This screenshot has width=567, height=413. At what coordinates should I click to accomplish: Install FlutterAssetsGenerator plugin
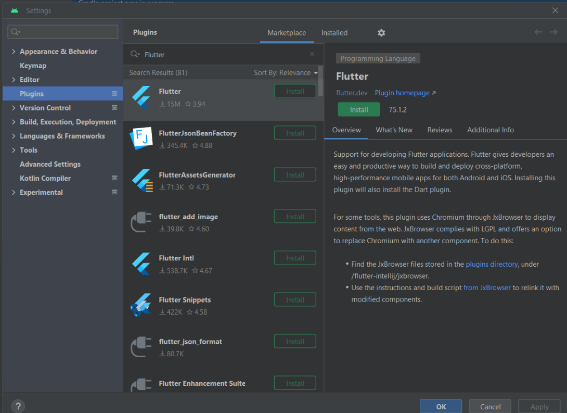[x=295, y=175]
